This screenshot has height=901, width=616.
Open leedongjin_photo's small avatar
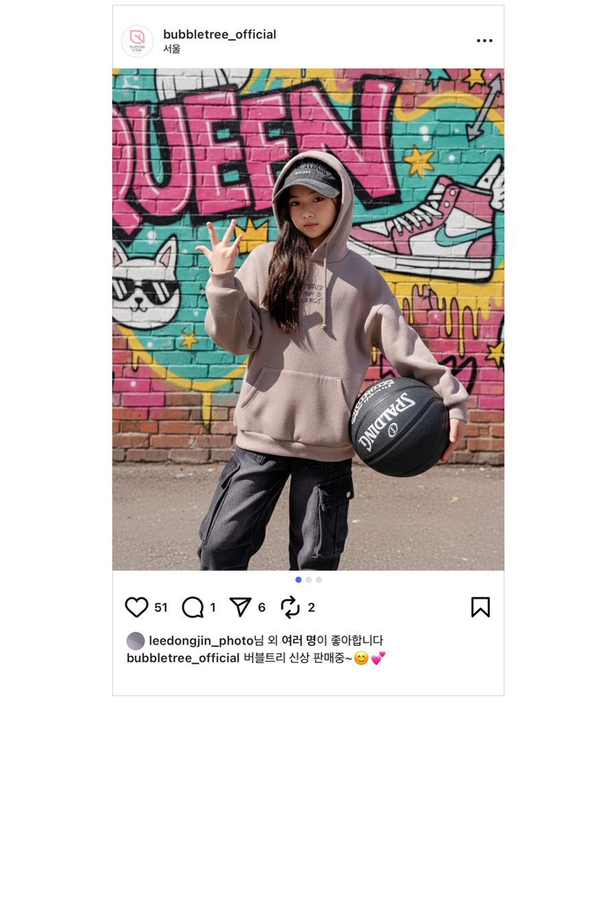[x=136, y=641]
